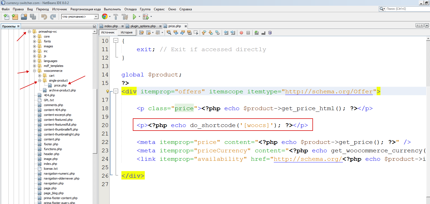
Task: Minimize the Проекты panel
Action: (94, 26)
